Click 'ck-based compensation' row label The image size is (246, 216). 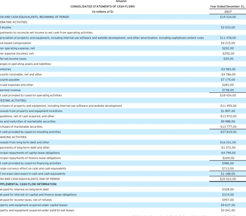(16, 43)
